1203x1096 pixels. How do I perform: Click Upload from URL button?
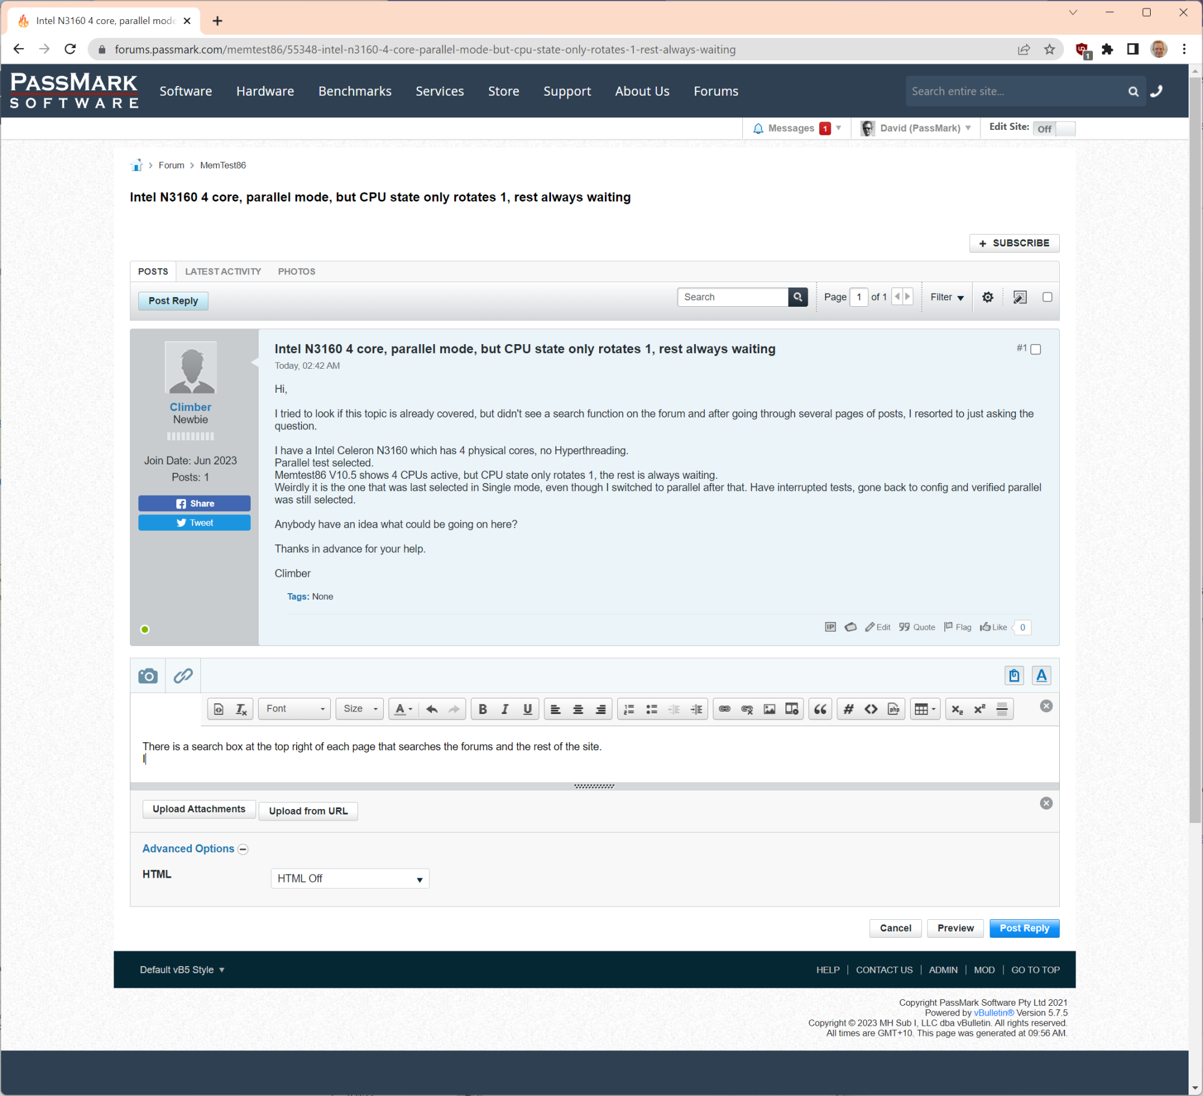click(x=308, y=811)
